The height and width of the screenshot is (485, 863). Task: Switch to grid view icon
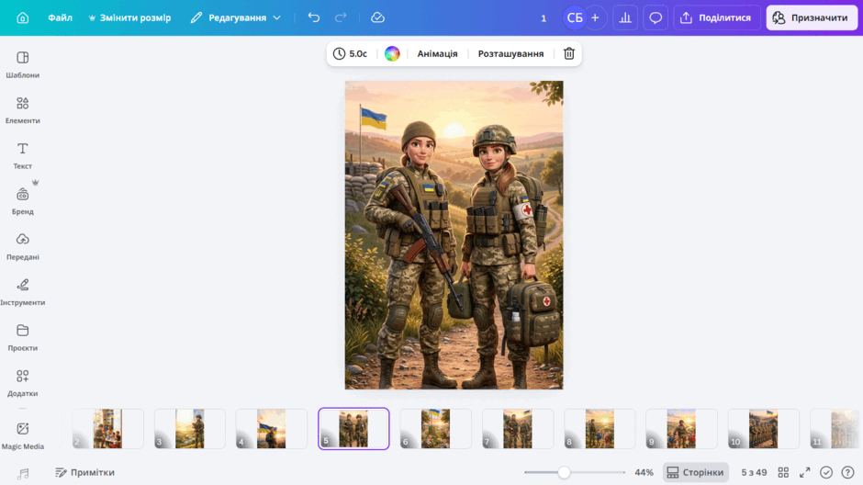783,472
